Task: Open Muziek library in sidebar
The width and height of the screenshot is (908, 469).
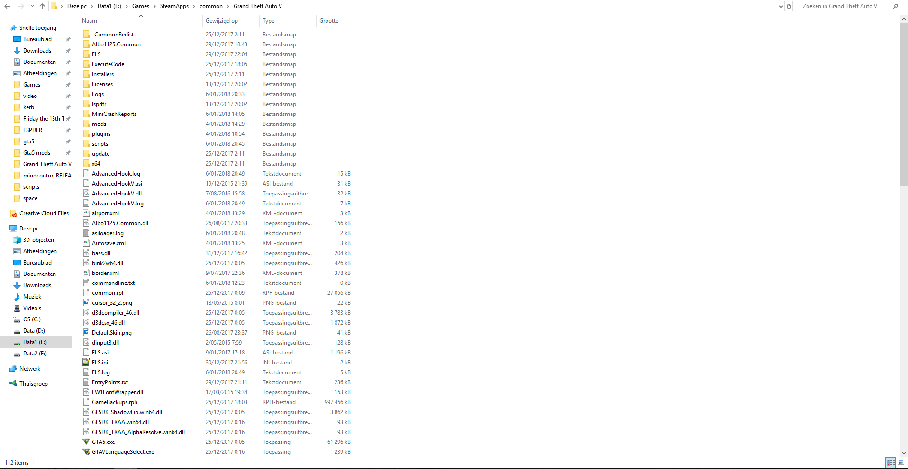Action: (x=32, y=297)
